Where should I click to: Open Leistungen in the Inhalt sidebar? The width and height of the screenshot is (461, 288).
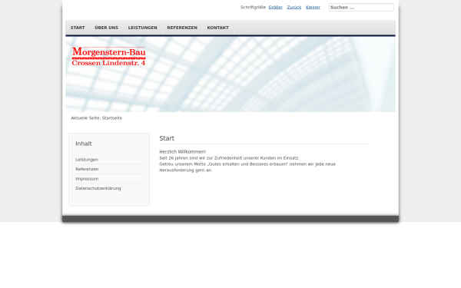pos(87,160)
